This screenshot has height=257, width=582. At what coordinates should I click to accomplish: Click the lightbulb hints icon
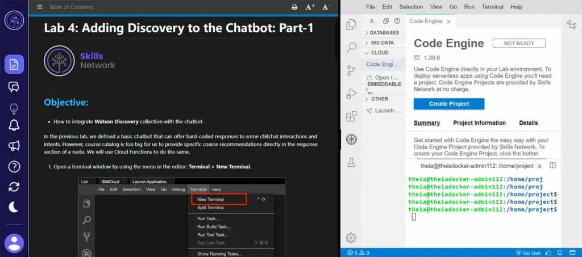pyautogui.click(x=14, y=109)
